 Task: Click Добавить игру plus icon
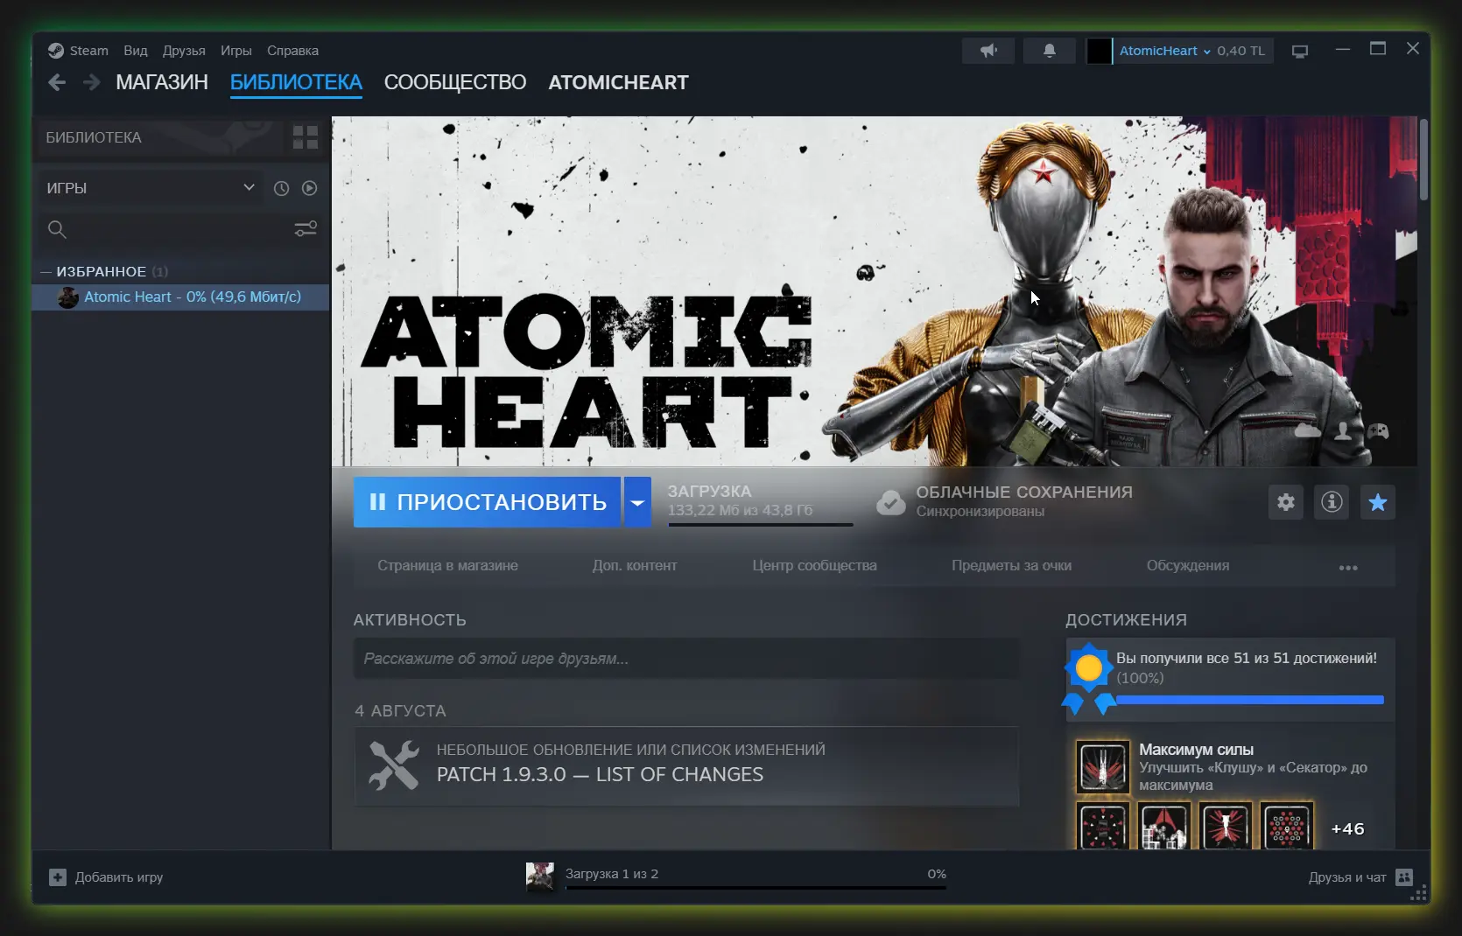(x=58, y=877)
